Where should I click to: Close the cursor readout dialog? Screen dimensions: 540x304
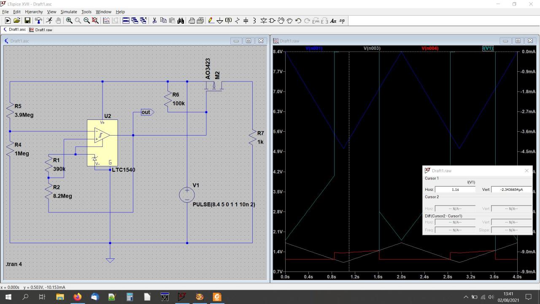526,171
